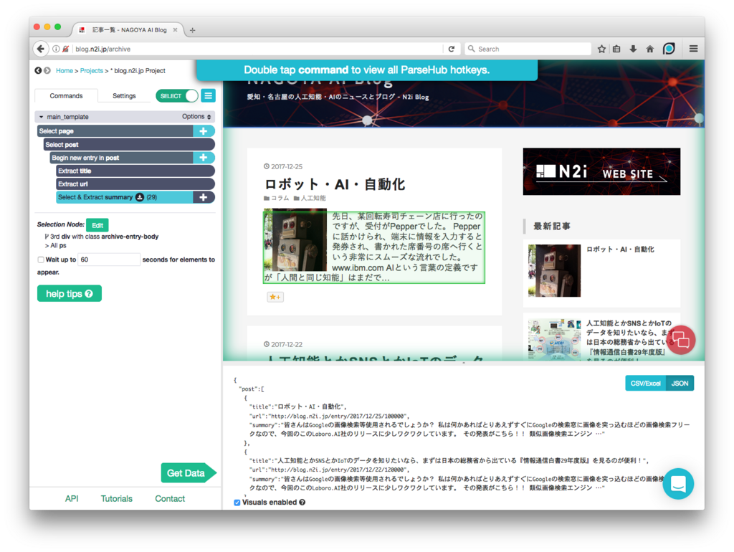Image resolution: width=734 pixels, height=552 pixels.
Task: Click the Projects breadcrumb link
Action: (x=91, y=71)
